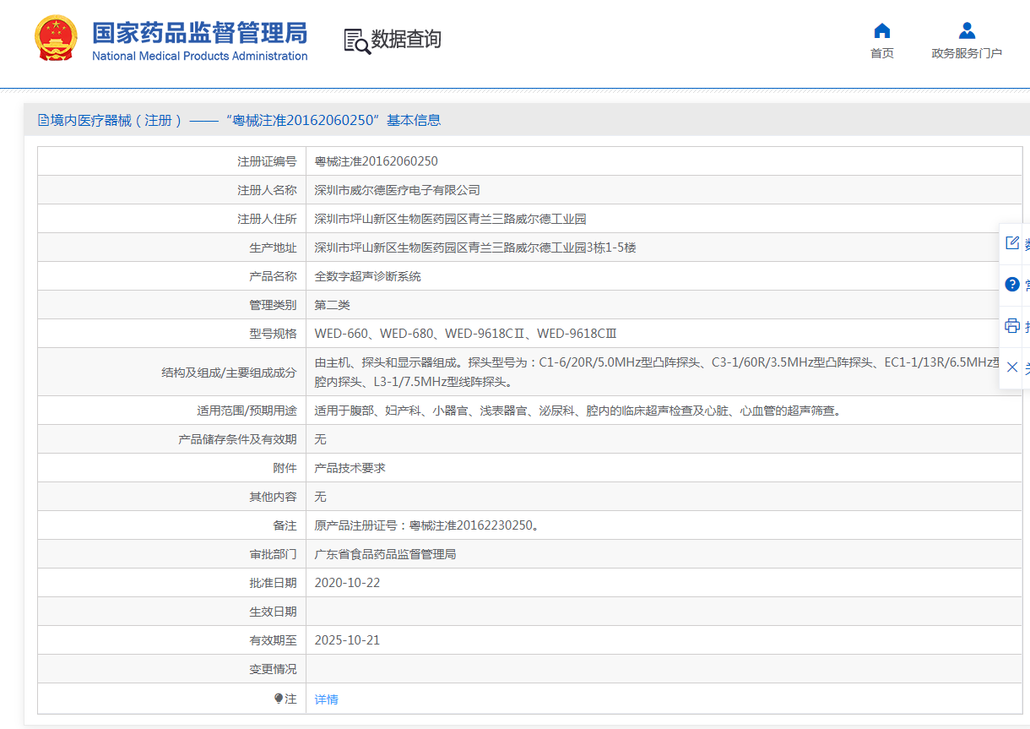Image resolution: width=1030 pixels, height=729 pixels.
Task: Click National Medical Products Administration text
Action: tap(199, 56)
